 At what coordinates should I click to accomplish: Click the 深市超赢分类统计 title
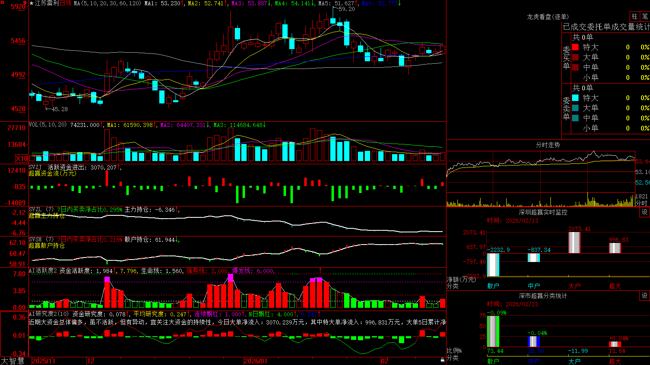[543, 296]
